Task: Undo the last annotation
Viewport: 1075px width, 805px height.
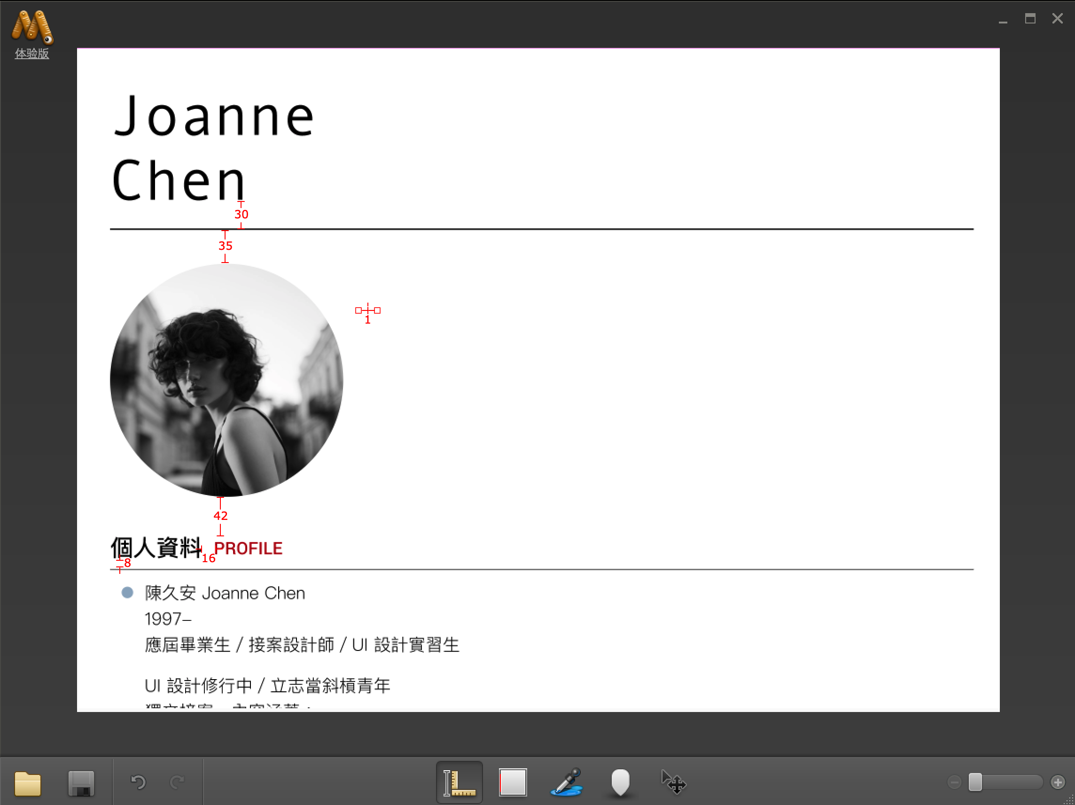Action: point(138,782)
